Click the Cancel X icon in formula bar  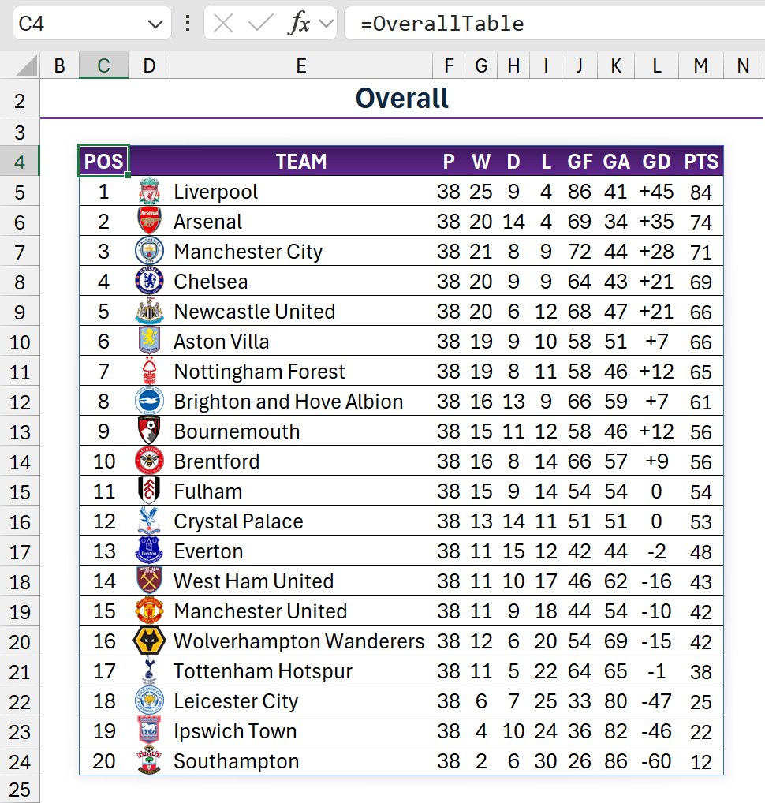224,24
